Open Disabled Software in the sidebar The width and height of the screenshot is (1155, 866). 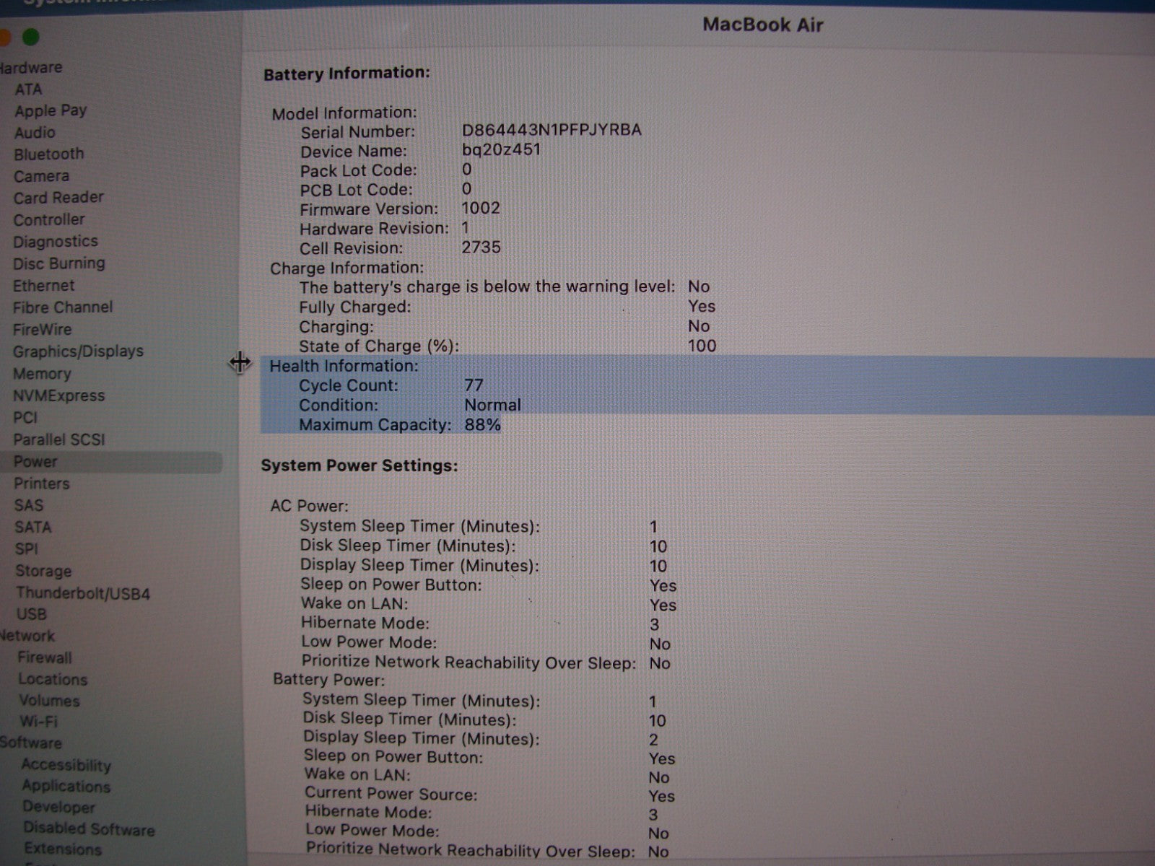tap(88, 829)
